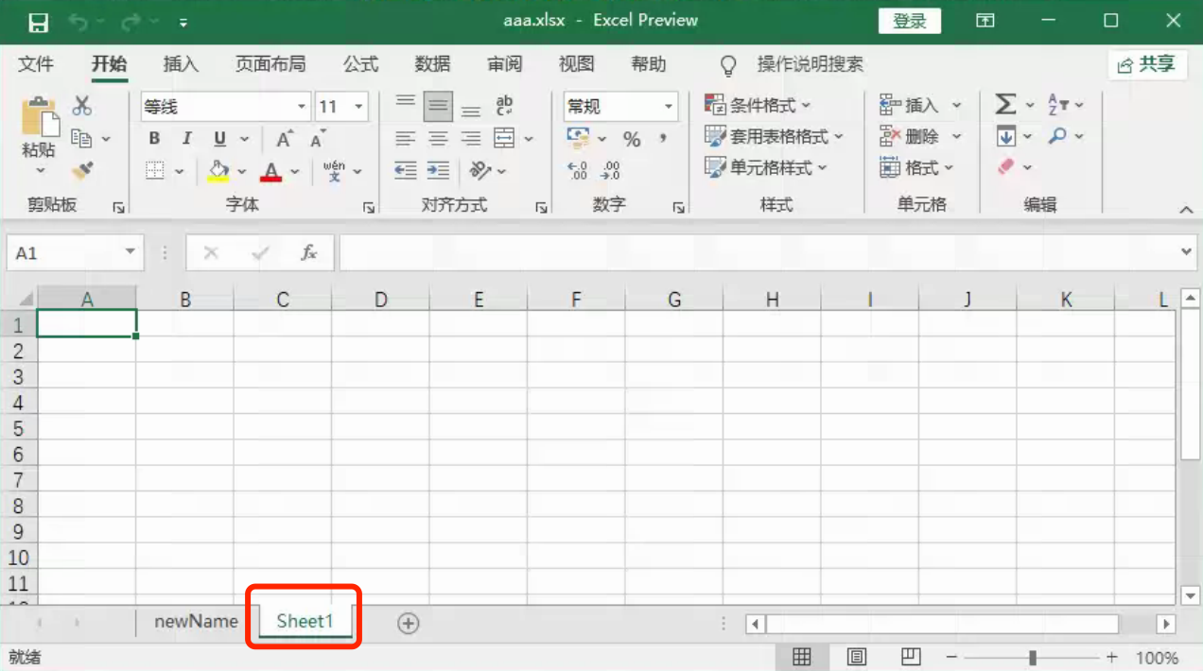The image size is (1203, 671).
Task: Select the Format Painter brush icon
Action: pyautogui.click(x=82, y=171)
